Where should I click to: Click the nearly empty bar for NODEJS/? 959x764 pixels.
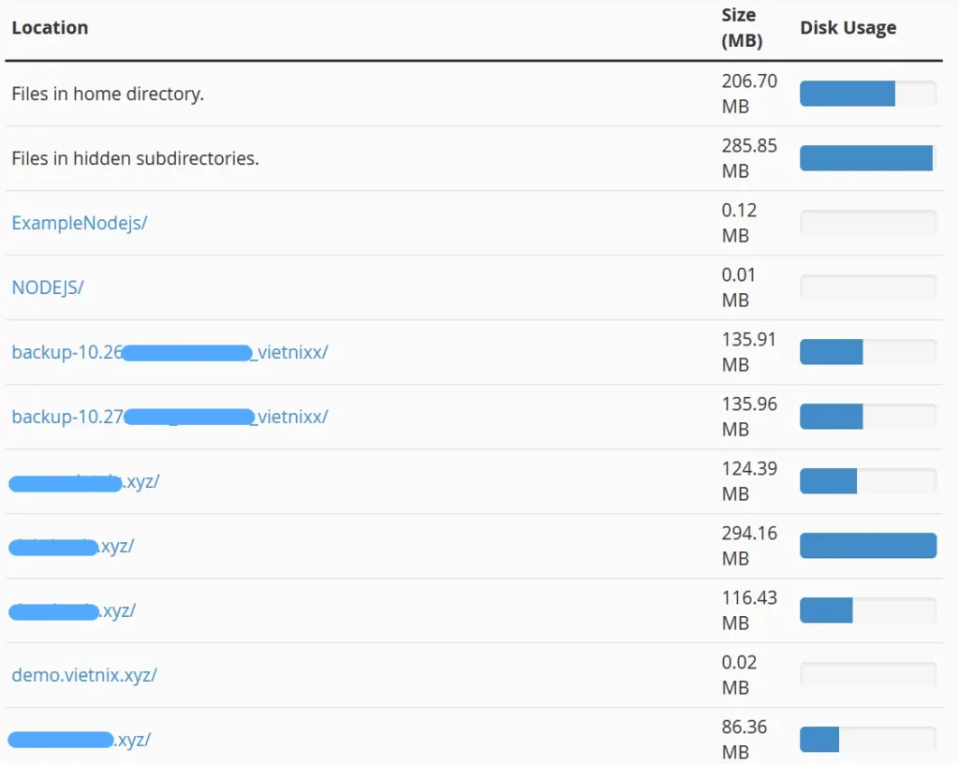click(x=867, y=286)
